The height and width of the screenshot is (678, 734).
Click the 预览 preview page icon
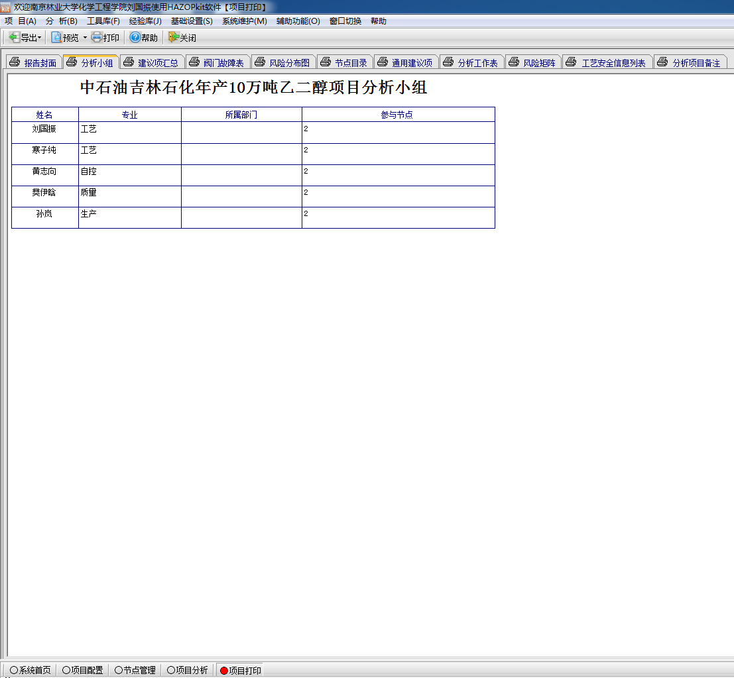point(56,37)
